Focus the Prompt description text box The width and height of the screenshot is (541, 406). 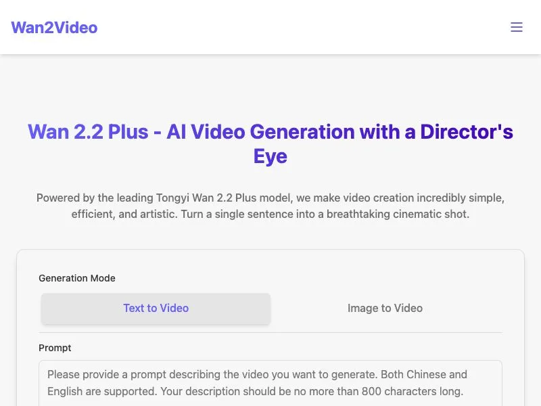pyautogui.click(x=270, y=383)
